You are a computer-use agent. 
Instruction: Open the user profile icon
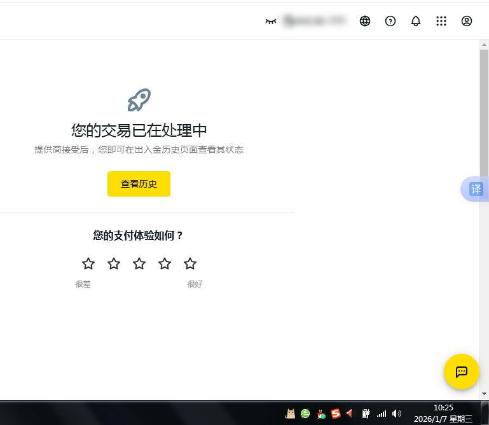coord(466,21)
